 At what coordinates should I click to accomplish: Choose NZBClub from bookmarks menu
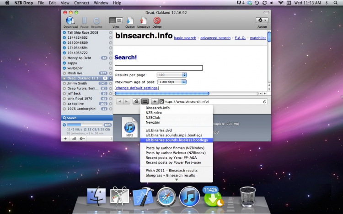pos(177,117)
